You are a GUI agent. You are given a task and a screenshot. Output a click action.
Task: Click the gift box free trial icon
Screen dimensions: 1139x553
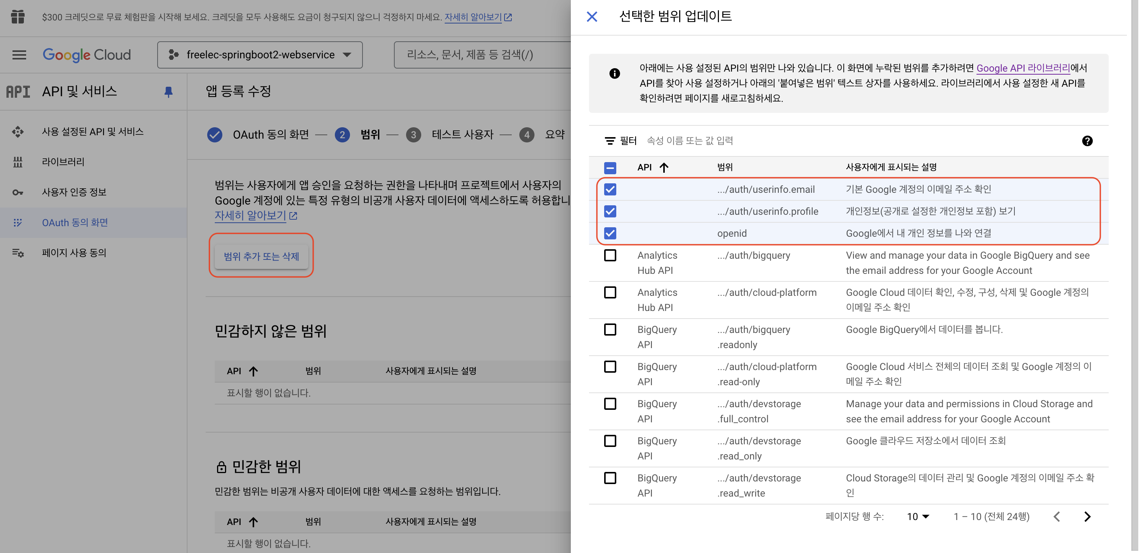18,17
